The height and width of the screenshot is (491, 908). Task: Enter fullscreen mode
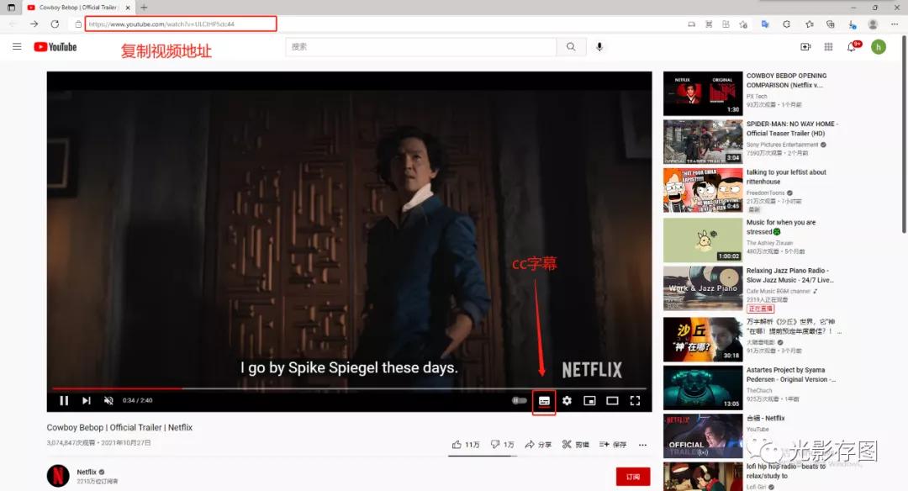(636, 401)
